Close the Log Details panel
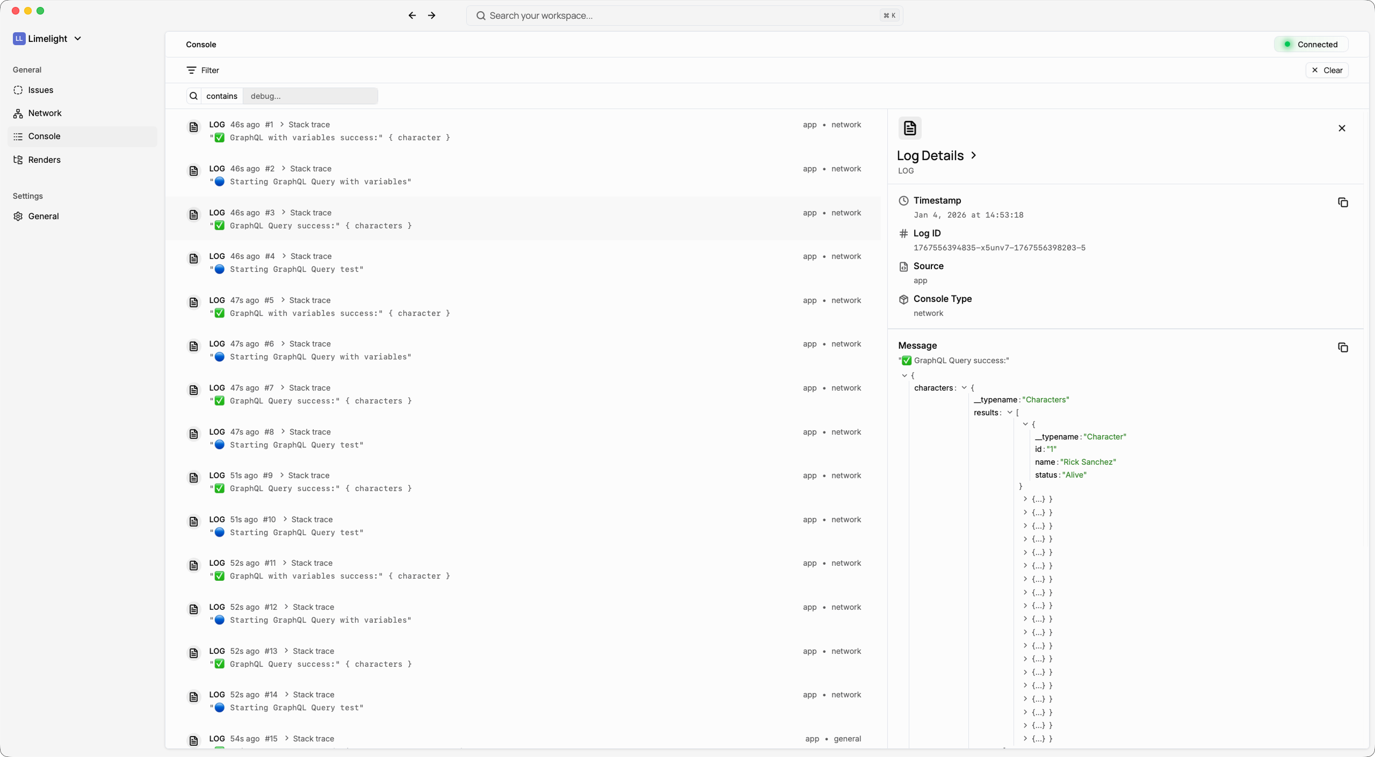Image resolution: width=1375 pixels, height=757 pixels. (x=1342, y=128)
